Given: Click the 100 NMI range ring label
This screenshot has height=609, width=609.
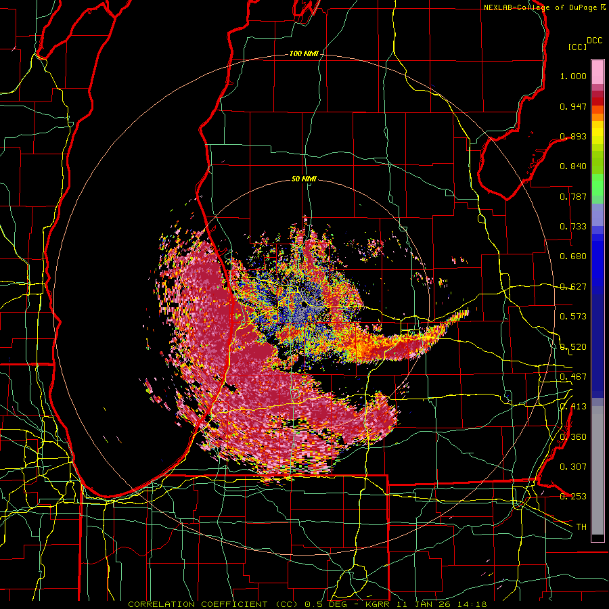Looking at the screenshot, I should point(304,53).
